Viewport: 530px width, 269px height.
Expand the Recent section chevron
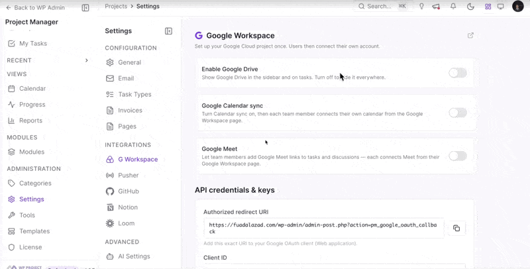coord(87,60)
